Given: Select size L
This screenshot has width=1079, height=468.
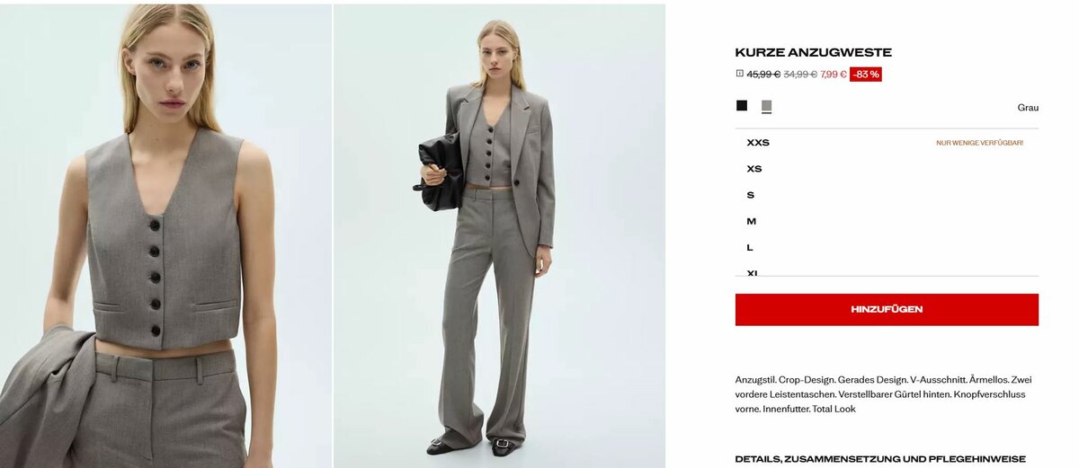Looking at the screenshot, I should tap(887, 247).
